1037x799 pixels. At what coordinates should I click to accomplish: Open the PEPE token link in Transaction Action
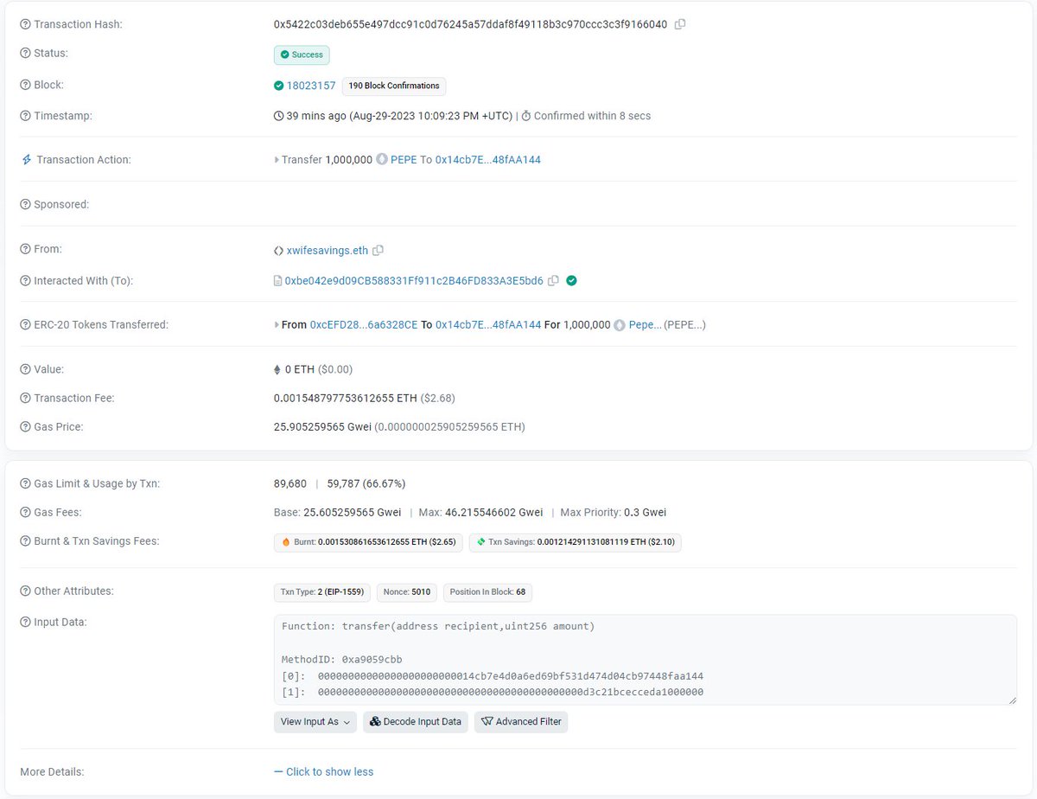coord(404,160)
